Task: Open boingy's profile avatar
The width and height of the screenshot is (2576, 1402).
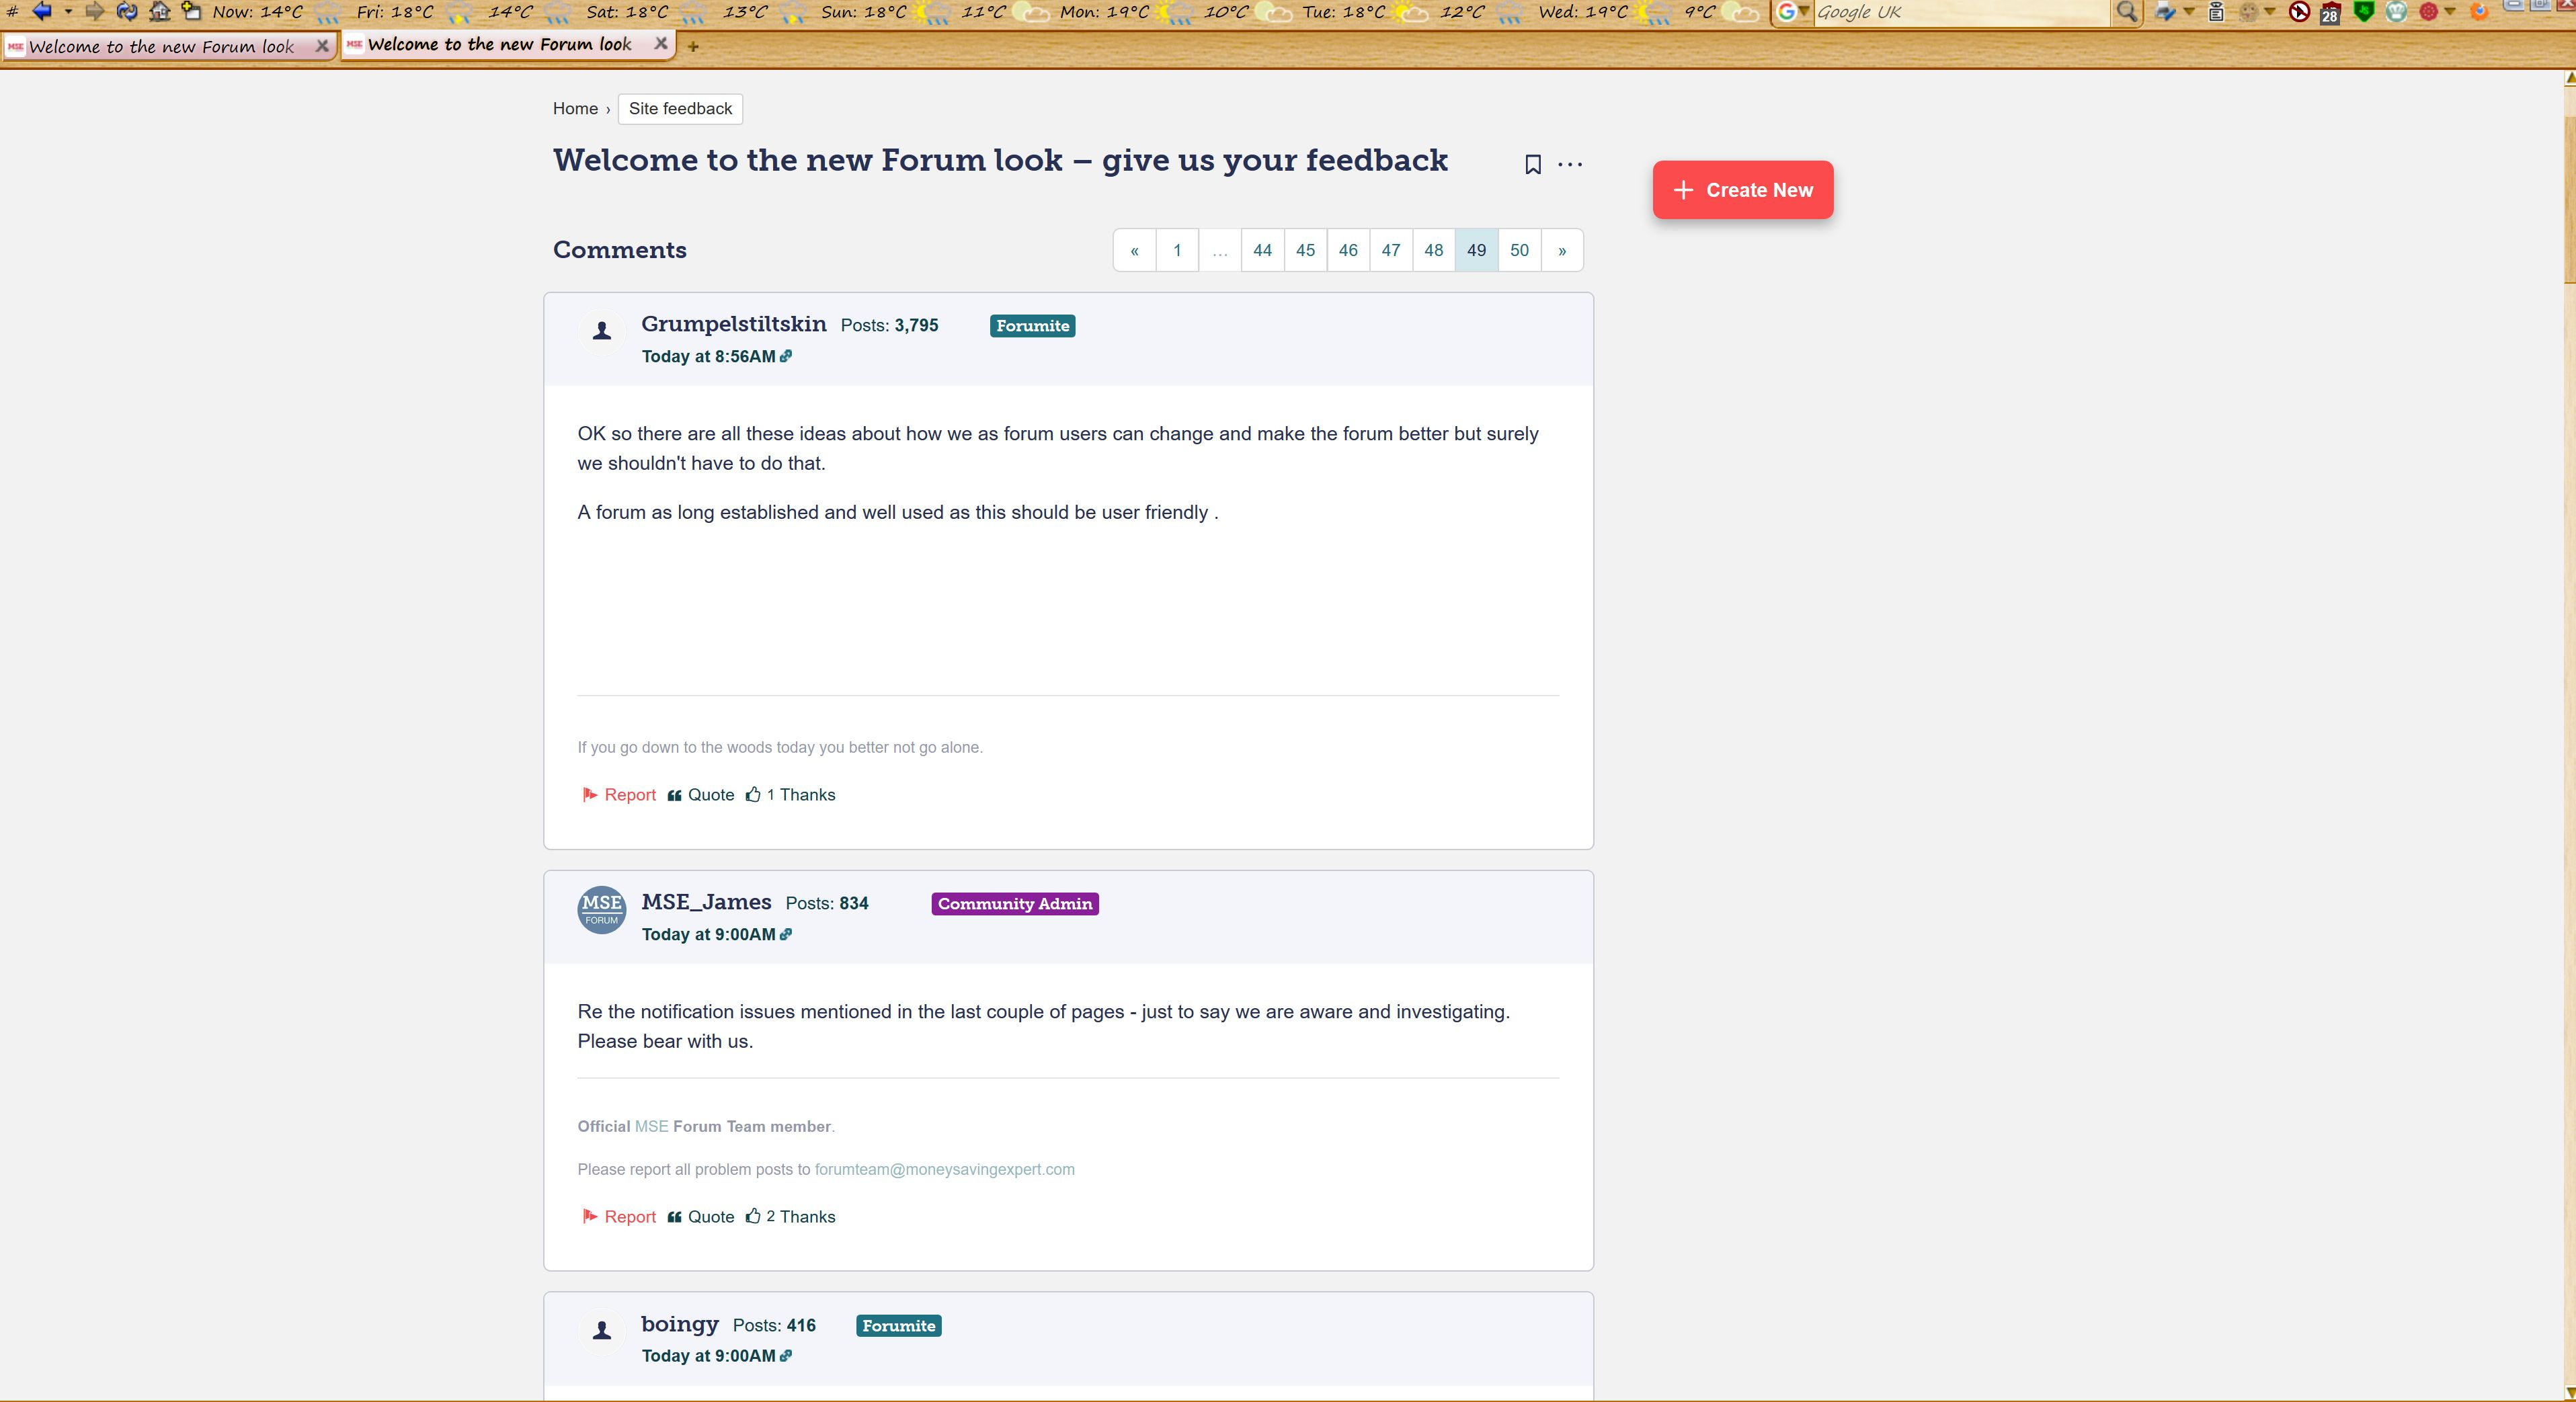Action: point(602,1331)
